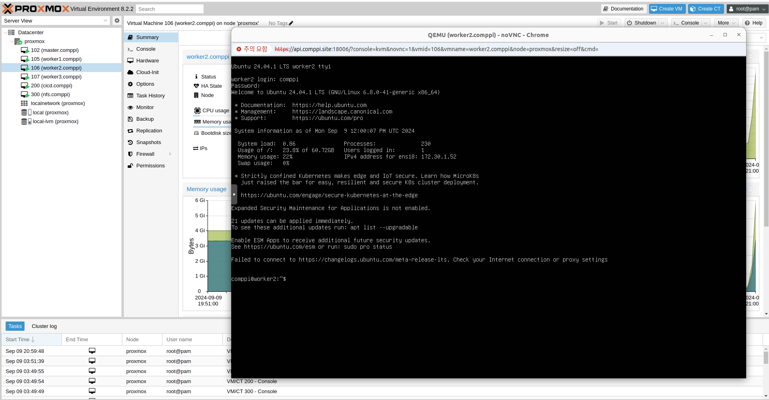Click Memory usage panel title
Viewport: 769px width, 400px height.
tap(206, 189)
